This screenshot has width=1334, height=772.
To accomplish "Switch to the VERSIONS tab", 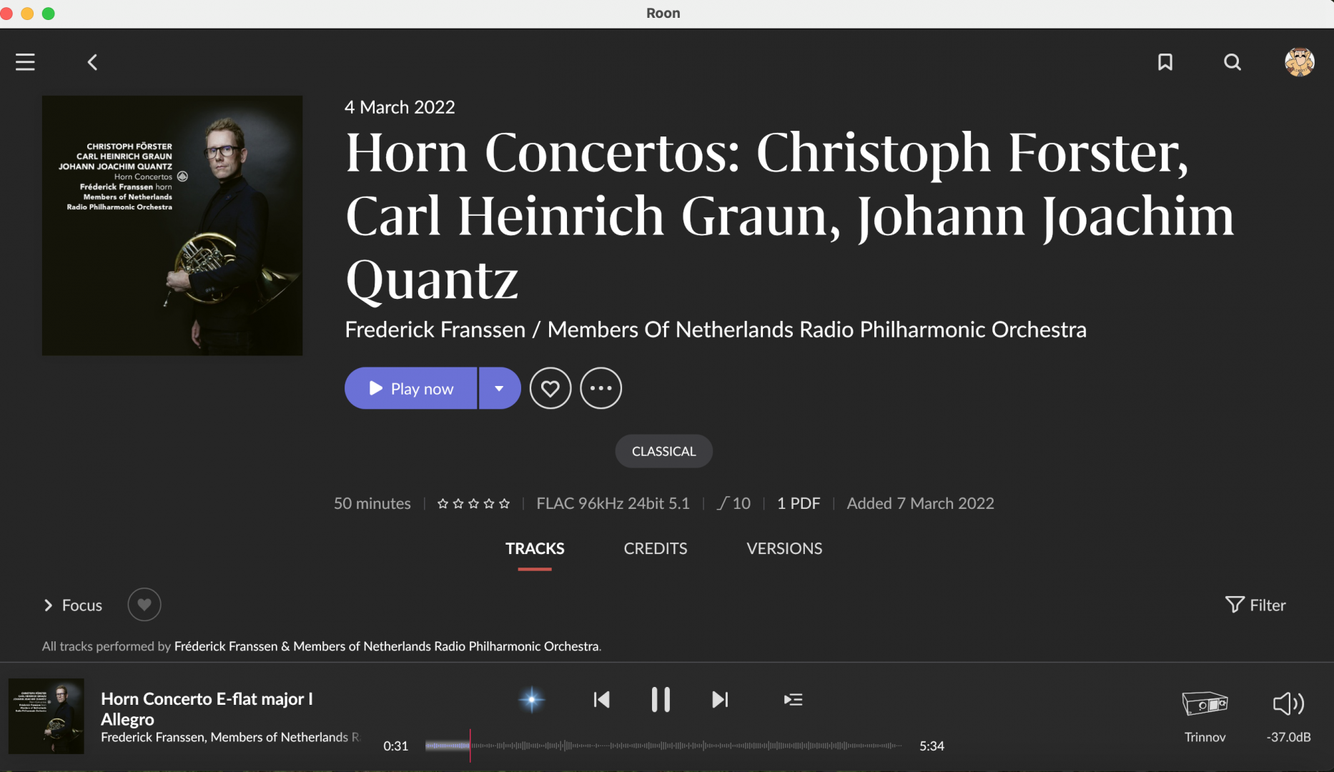I will (784, 549).
